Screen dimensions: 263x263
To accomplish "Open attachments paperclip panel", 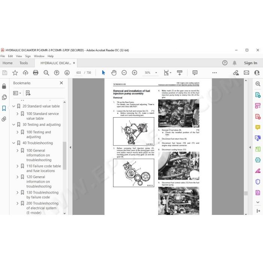I will (x=4, y=119).
